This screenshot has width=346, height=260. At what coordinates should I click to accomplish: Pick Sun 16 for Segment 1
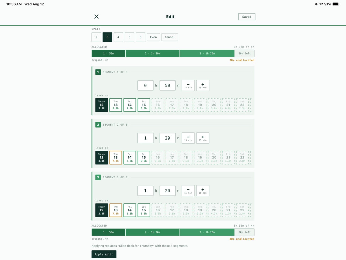(158, 105)
